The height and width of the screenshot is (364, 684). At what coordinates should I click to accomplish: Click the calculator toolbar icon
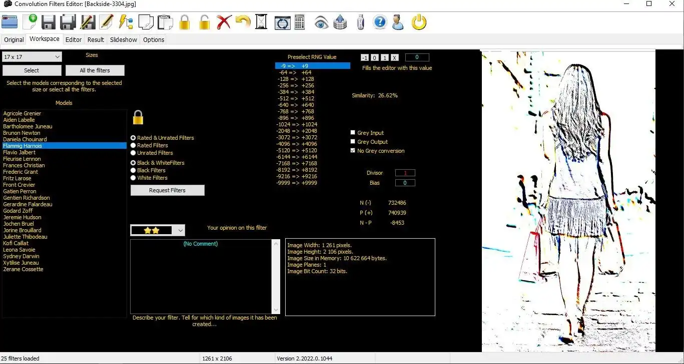click(x=300, y=22)
